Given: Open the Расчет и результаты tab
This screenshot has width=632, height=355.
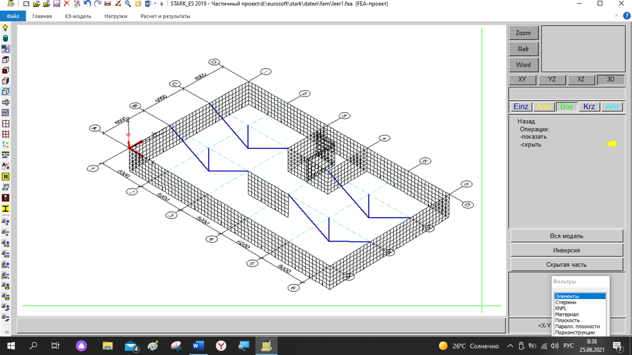Looking at the screenshot, I should click(165, 16).
